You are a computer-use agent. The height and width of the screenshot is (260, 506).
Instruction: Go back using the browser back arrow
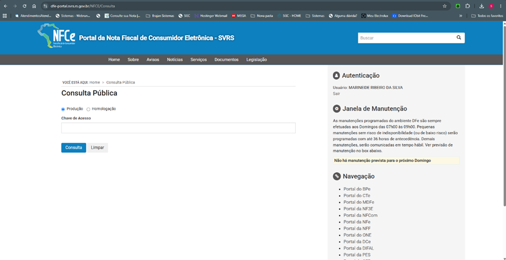click(6, 6)
